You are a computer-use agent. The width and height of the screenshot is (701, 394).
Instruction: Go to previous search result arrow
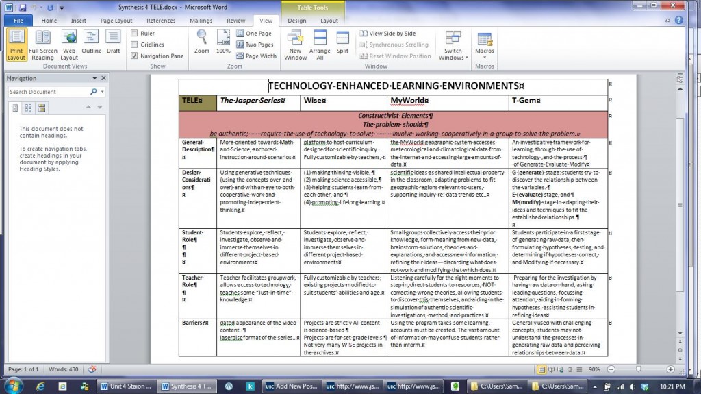tap(88, 107)
